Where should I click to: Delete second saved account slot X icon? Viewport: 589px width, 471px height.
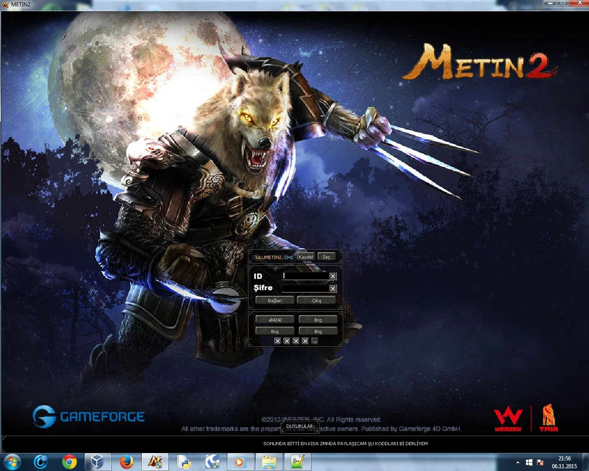pos(287,341)
